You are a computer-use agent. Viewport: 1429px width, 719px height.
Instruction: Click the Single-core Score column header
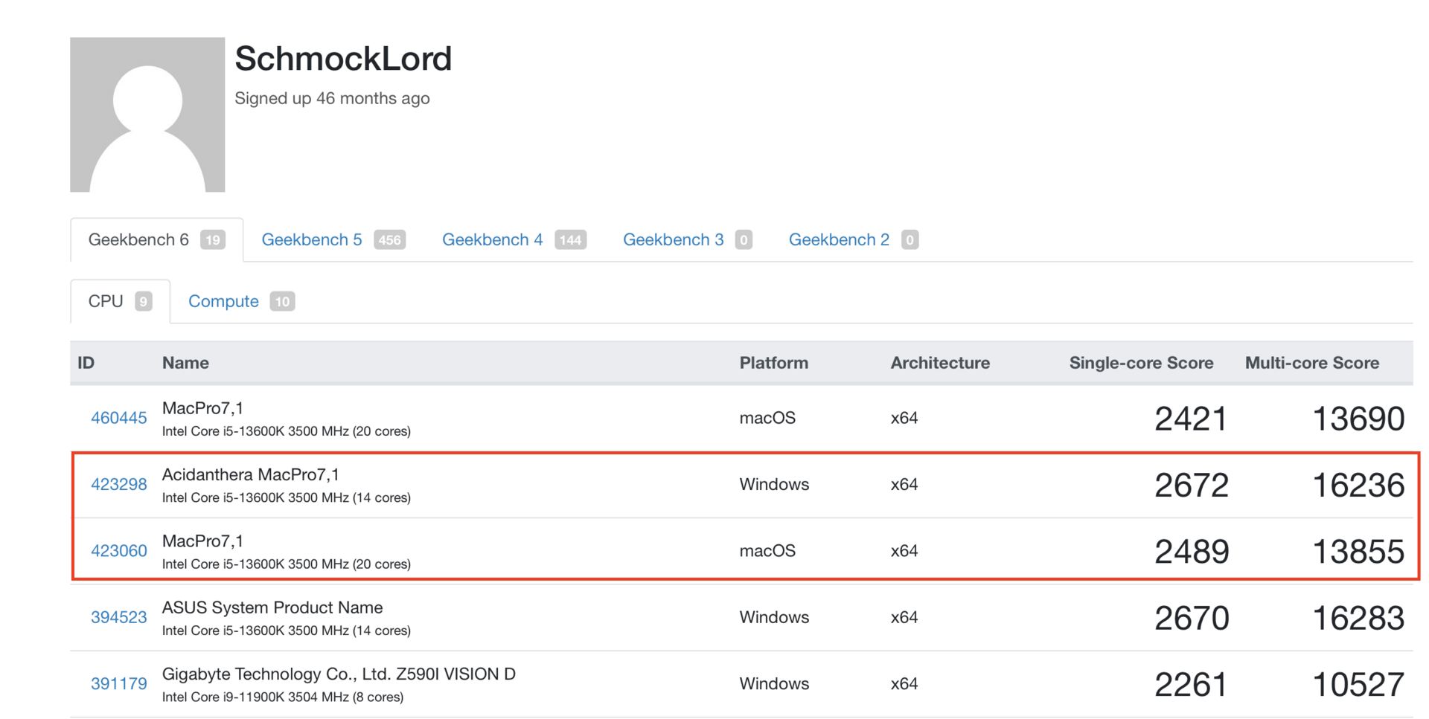pyautogui.click(x=1141, y=363)
